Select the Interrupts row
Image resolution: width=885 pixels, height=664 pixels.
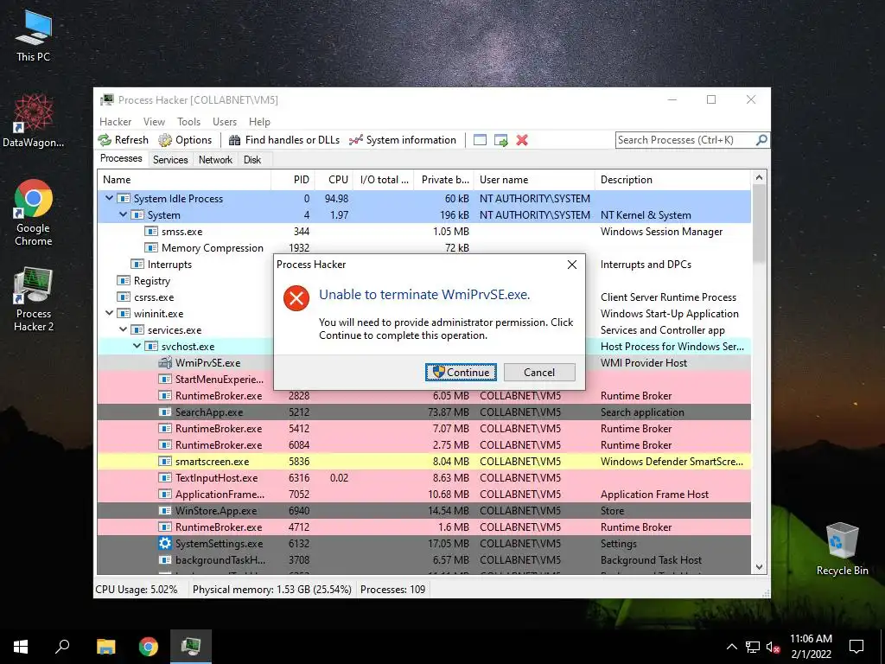coord(423,265)
